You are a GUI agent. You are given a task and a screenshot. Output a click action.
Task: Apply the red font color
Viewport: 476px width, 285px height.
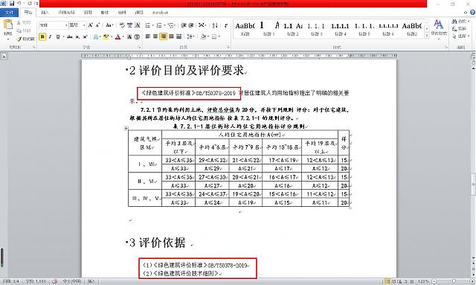coord(118,36)
